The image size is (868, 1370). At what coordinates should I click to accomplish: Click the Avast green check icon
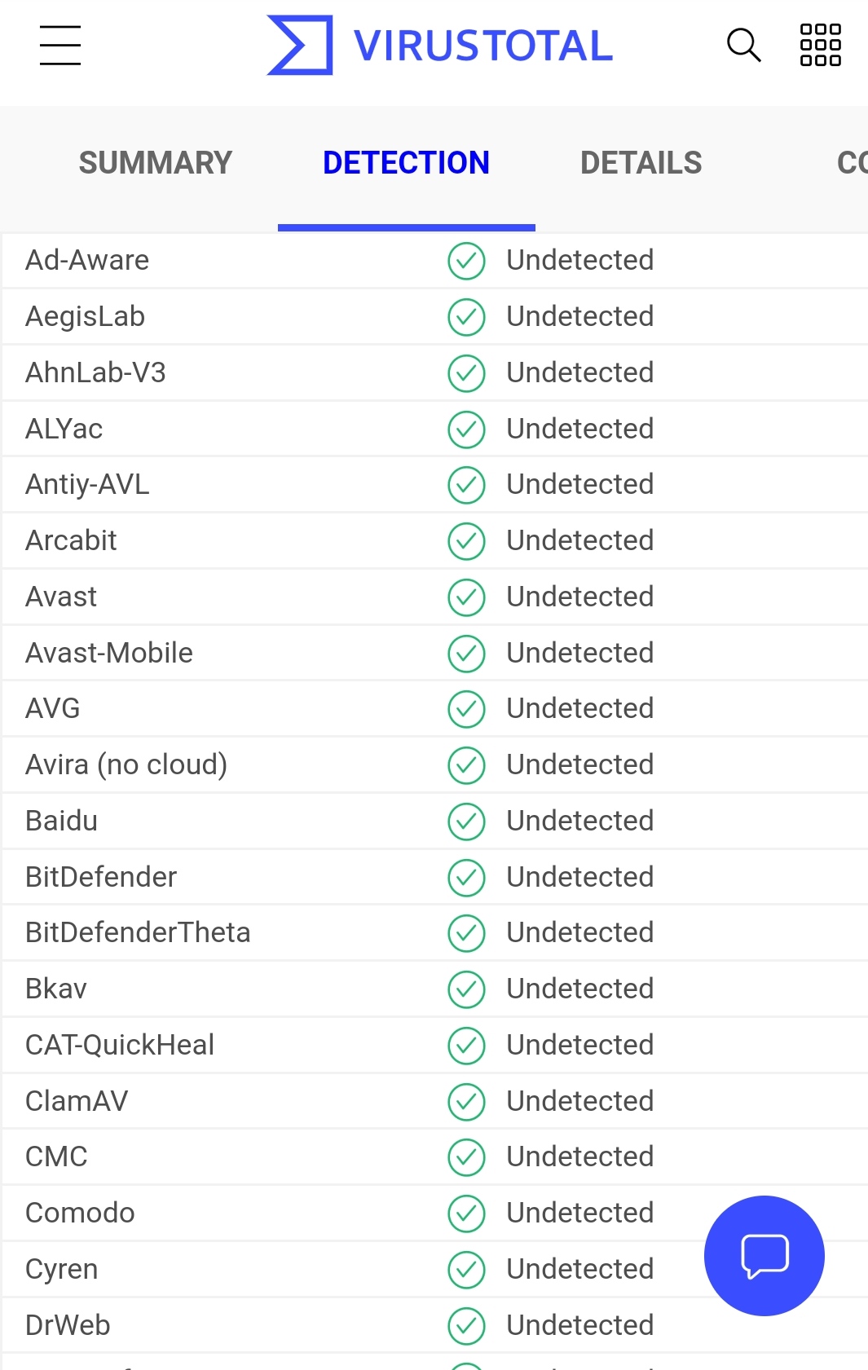(466, 597)
